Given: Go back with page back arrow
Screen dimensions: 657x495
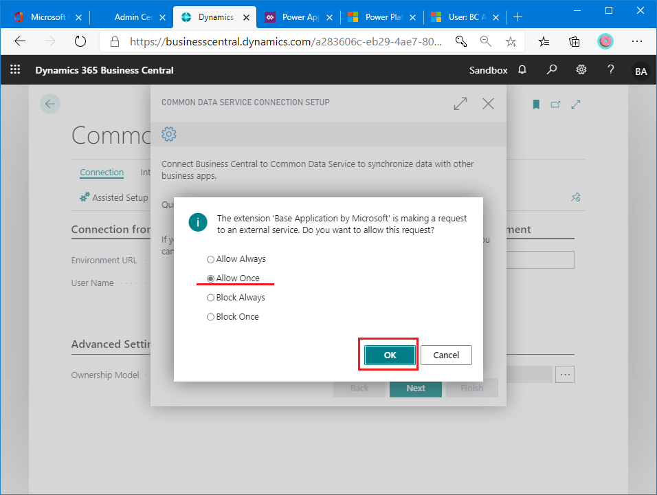Looking at the screenshot, I should (50, 104).
